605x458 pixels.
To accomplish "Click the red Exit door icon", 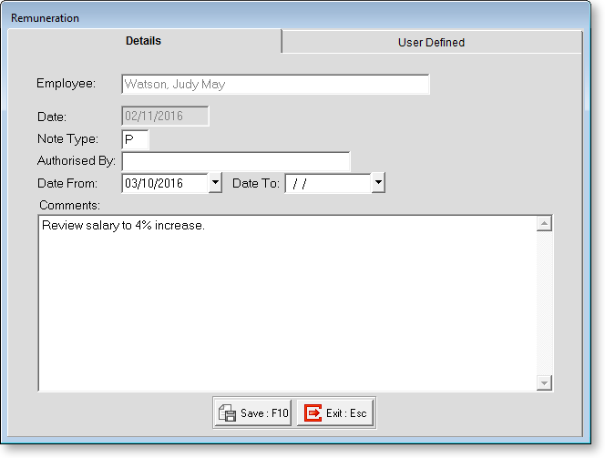I will [x=313, y=413].
